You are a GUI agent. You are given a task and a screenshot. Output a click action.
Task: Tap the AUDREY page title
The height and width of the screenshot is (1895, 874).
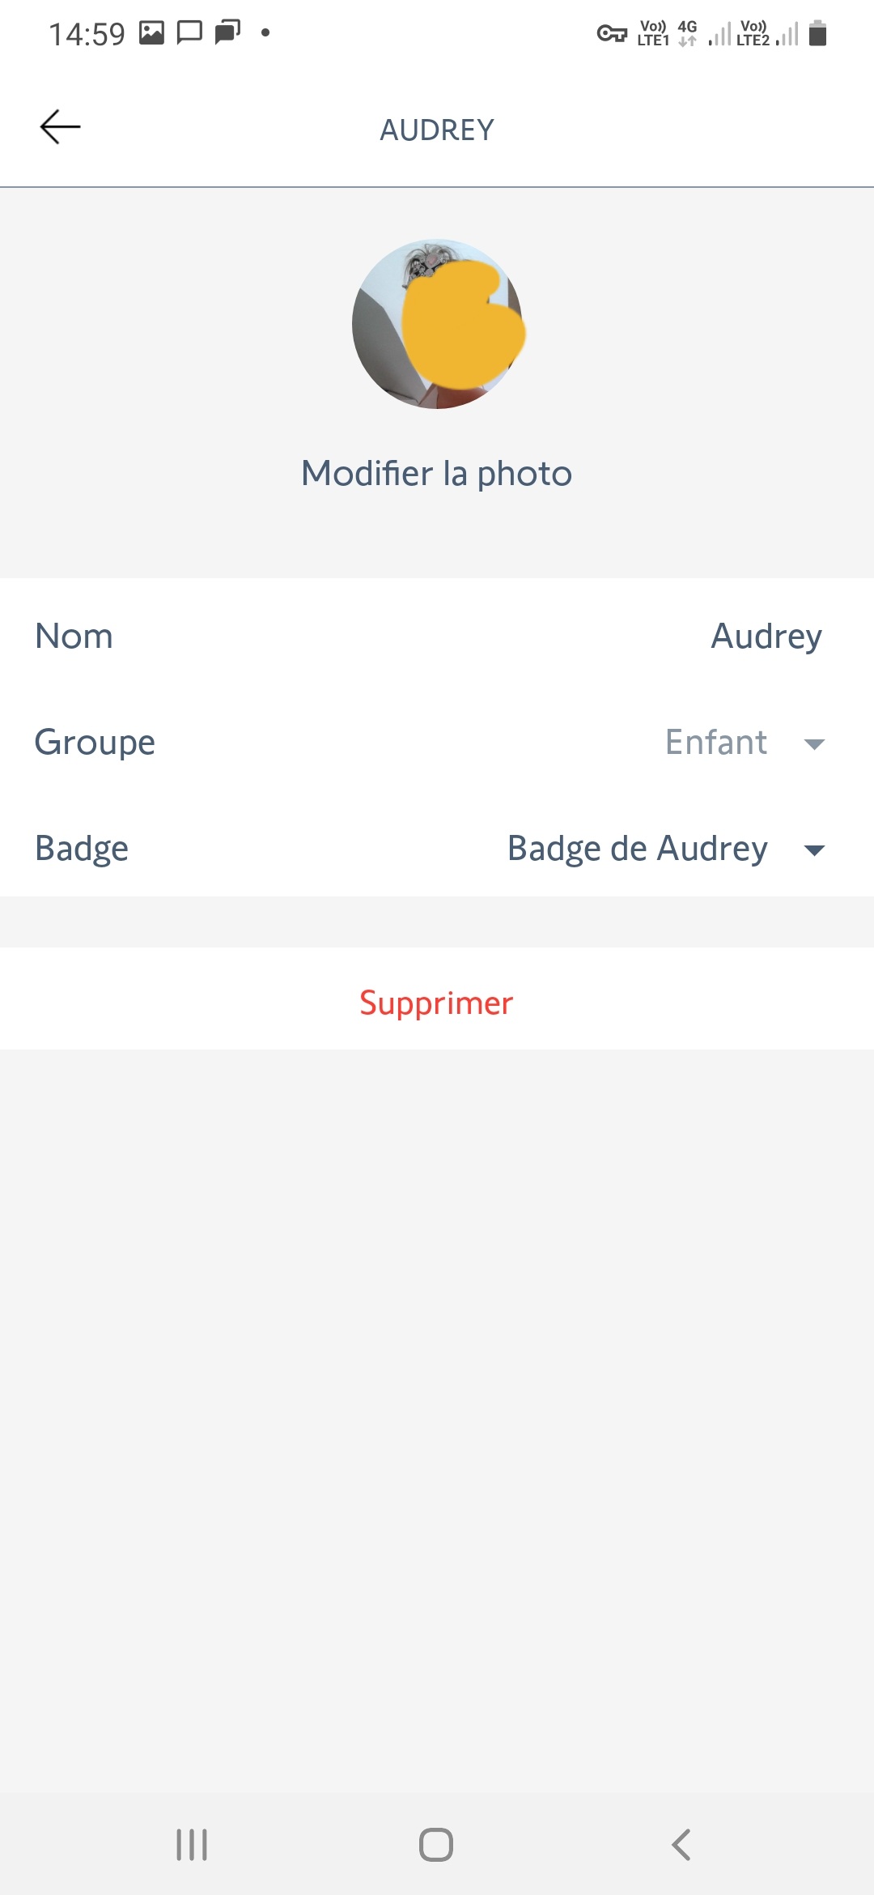tap(437, 130)
